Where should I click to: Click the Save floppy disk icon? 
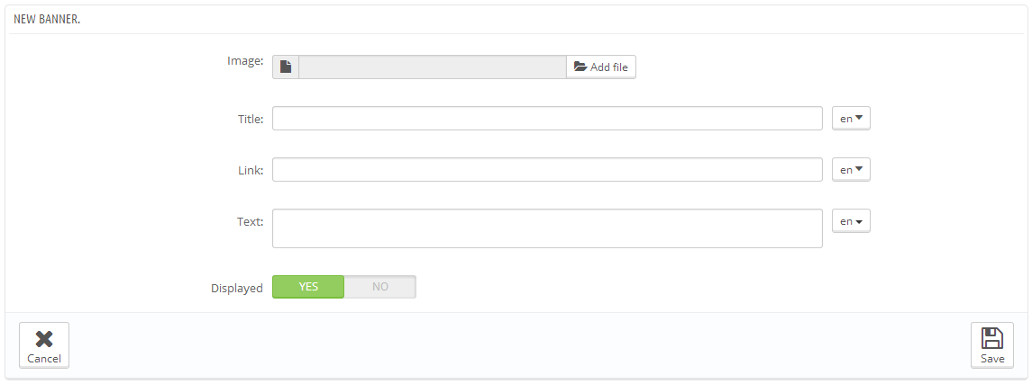991,339
